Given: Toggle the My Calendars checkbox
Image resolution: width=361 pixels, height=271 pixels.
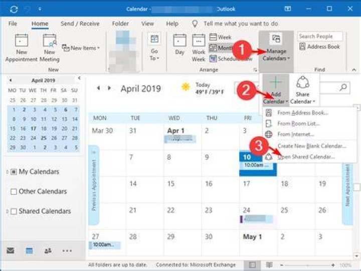Looking at the screenshot, I should pos(14,172).
